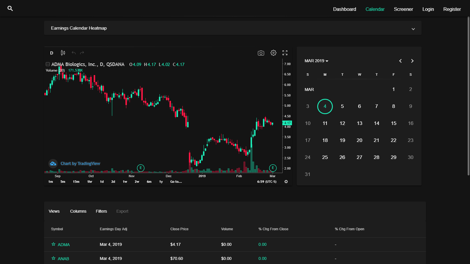Toggle the favorite star beside ANAB
The width and height of the screenshot is (470, 264).
tap(53, 258)
